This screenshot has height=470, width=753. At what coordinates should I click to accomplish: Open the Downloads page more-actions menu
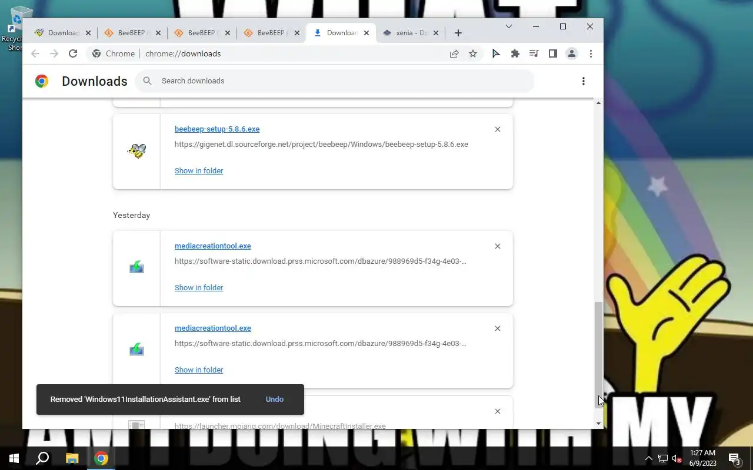click(x=584, y=81)
